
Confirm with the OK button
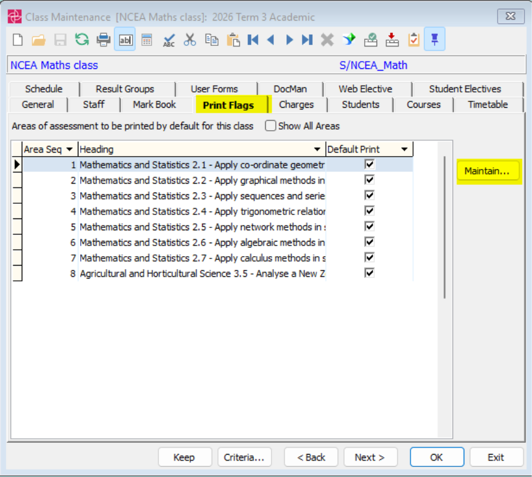point(437,457)
